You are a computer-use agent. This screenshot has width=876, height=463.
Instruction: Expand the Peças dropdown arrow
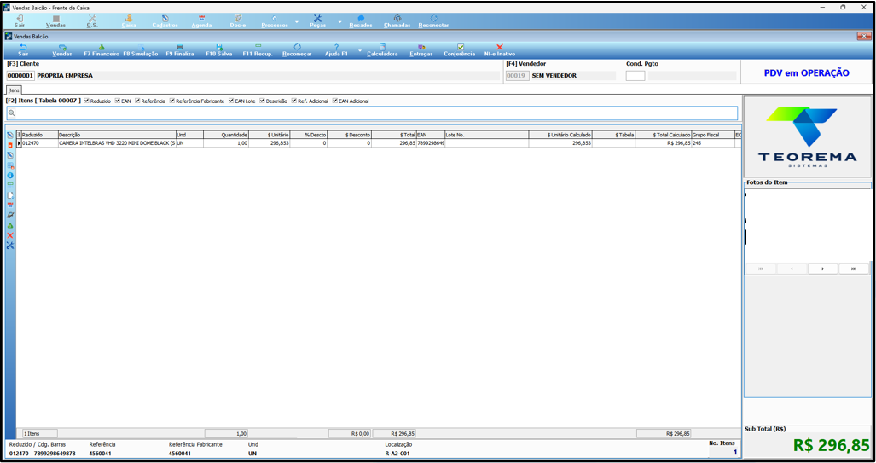(339, 22)
